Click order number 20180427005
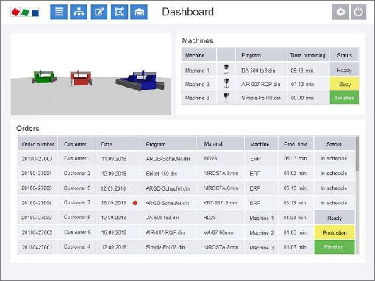 pyautogui.click(x=37, y=188)
